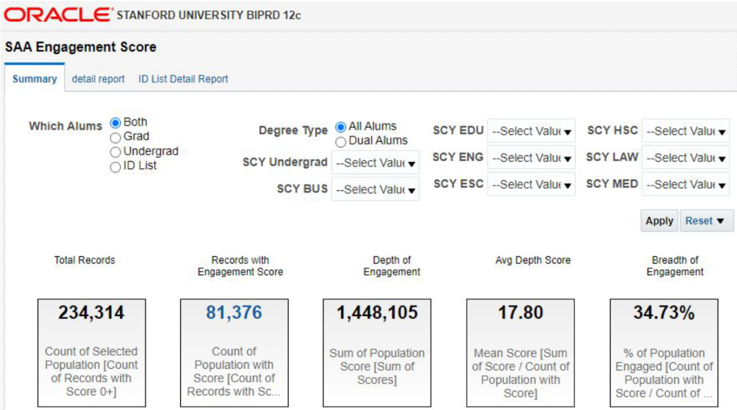This screenshot has width=737, height=410.
Task: Click the Count of Selected Population description
Action: click(x=91, y=371)
